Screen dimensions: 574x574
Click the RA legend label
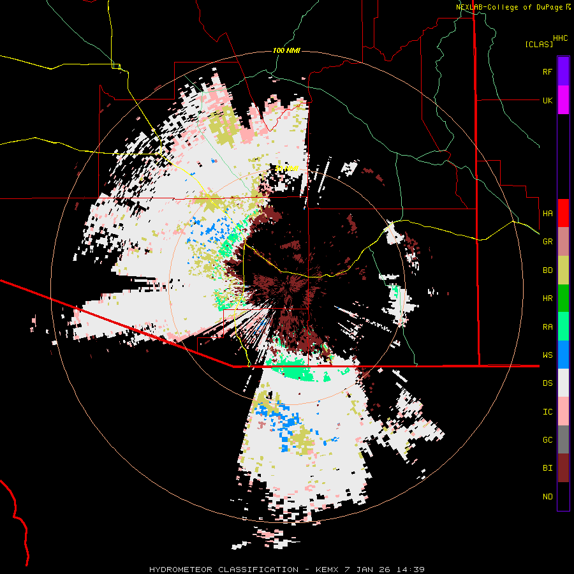[x=547, y=327]
